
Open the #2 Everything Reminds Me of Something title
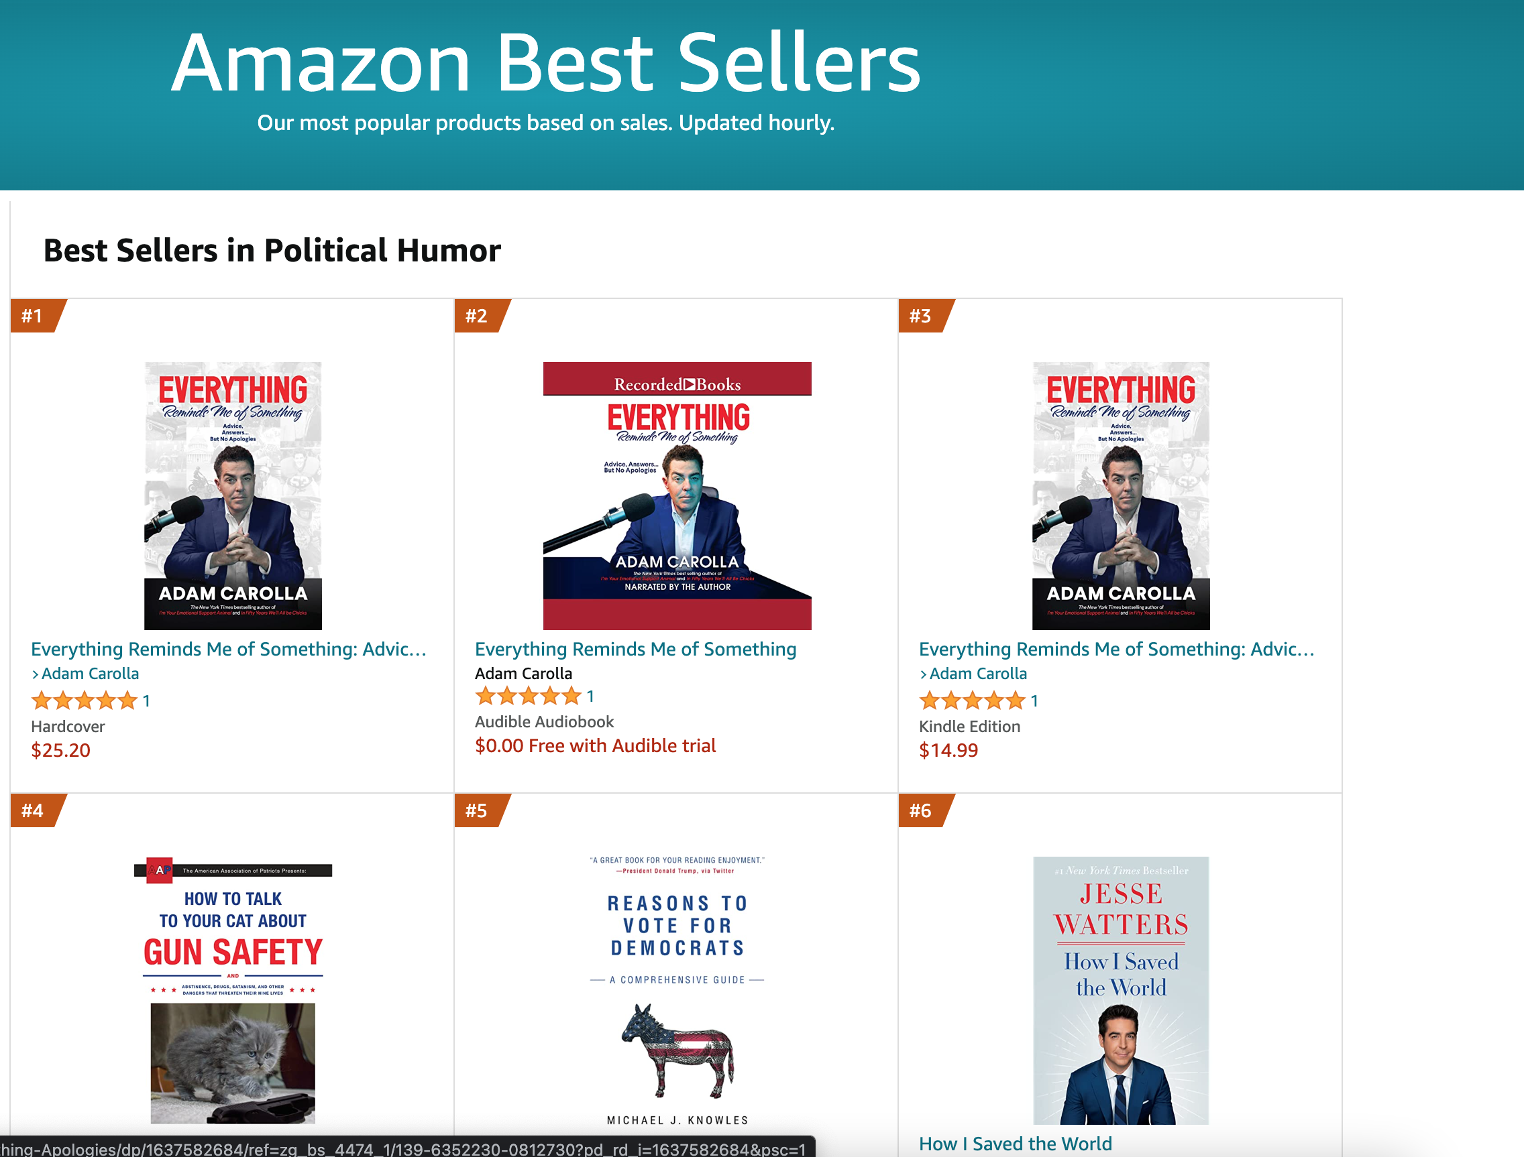coord(635,650)
